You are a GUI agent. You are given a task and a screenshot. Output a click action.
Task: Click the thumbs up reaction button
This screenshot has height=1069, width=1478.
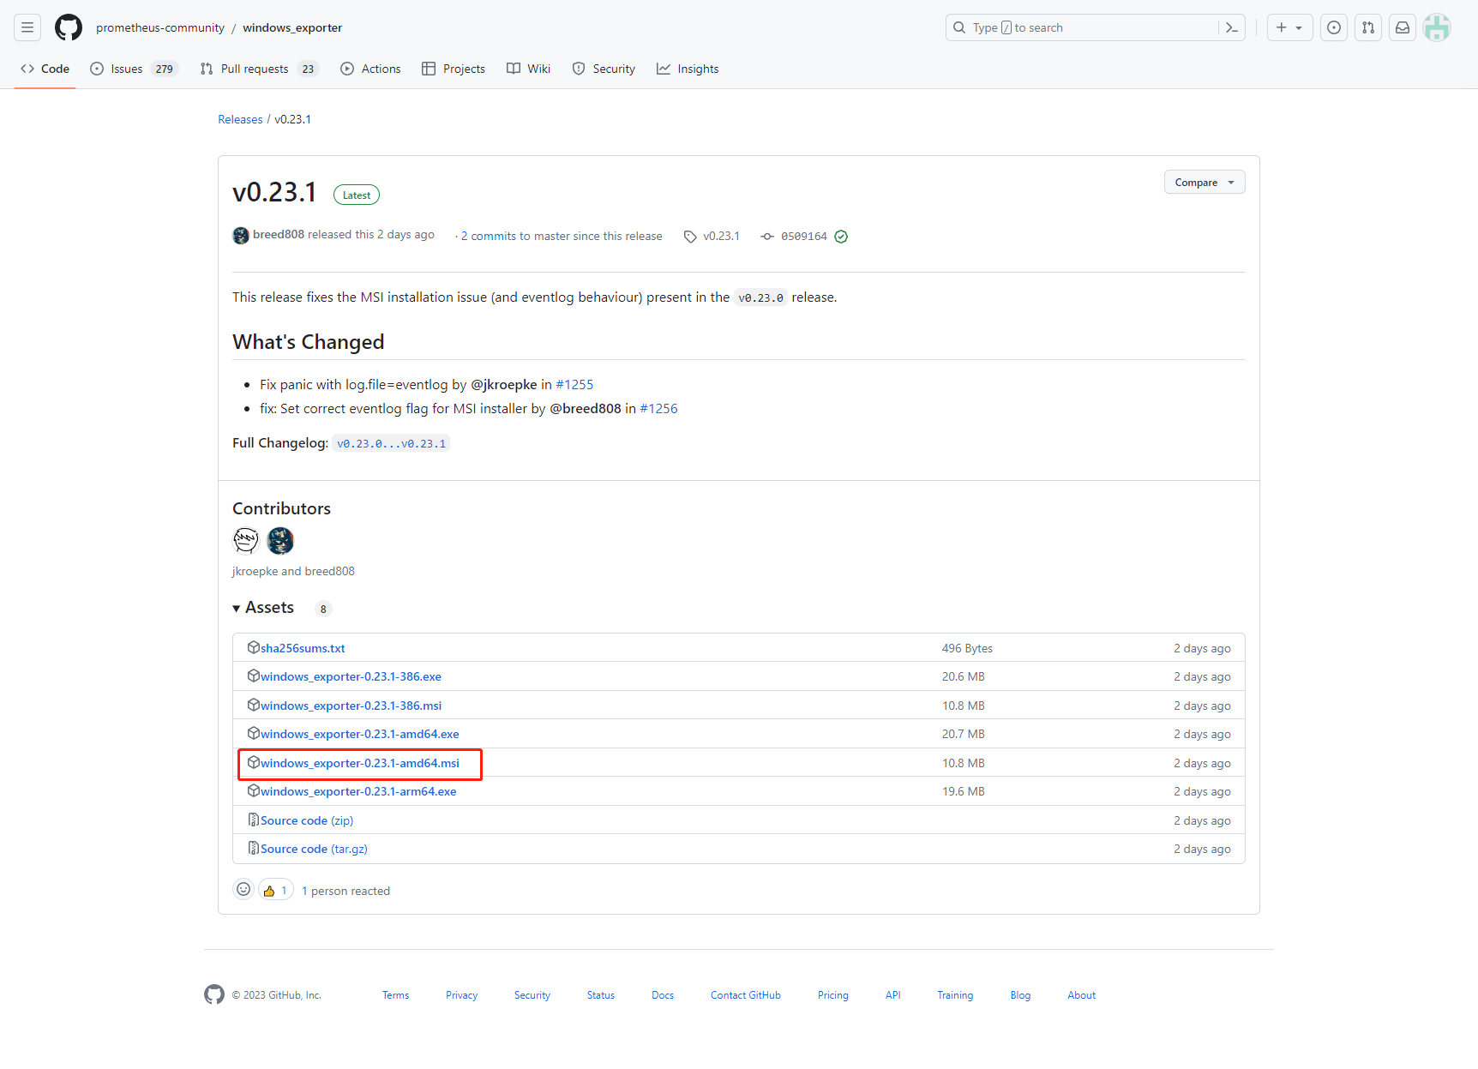click(x=276, y=890)
